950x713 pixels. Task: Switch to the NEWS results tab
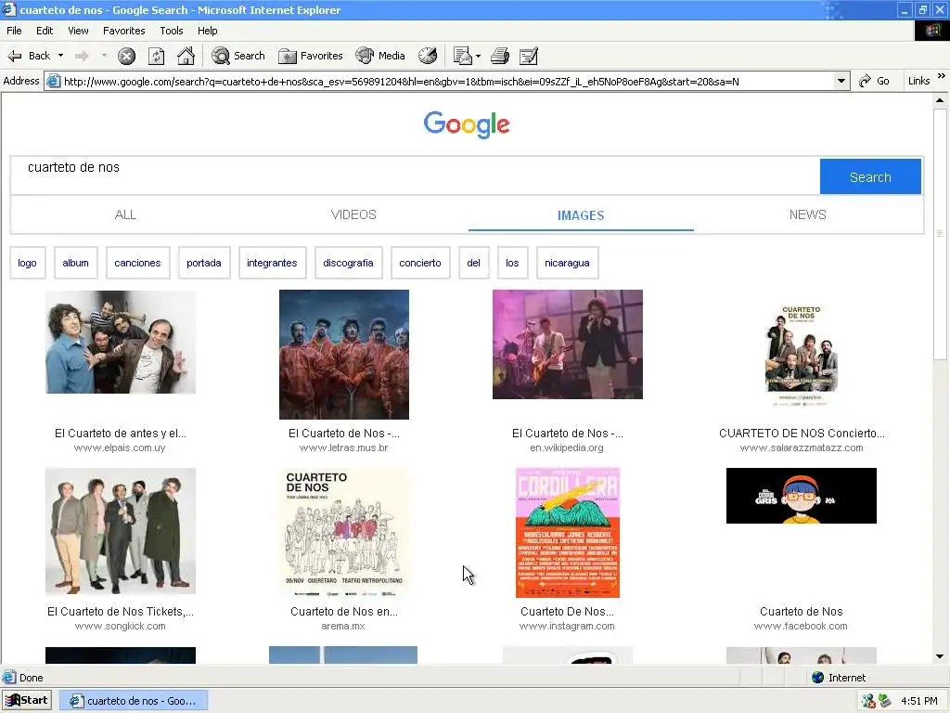[808, 214]
